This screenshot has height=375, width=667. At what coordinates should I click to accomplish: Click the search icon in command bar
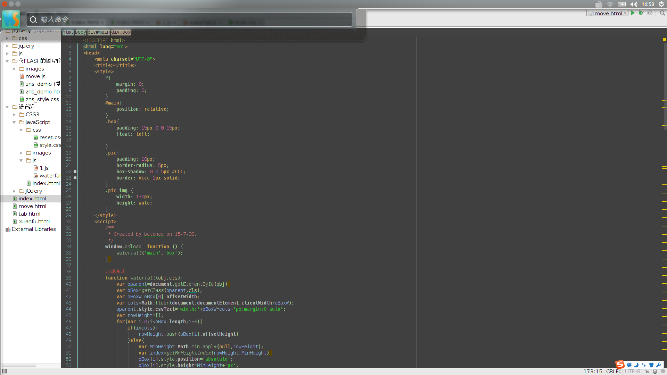[x=33, y=20]
